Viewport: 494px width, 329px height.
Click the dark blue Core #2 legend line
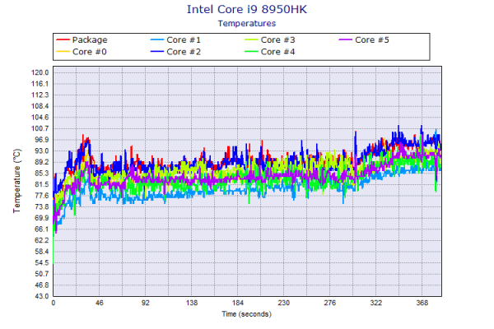pos(157,51)
